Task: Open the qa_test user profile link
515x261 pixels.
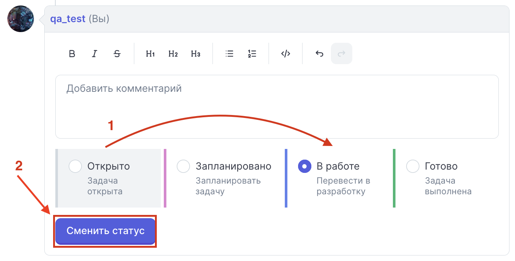Action: (68, 19)
